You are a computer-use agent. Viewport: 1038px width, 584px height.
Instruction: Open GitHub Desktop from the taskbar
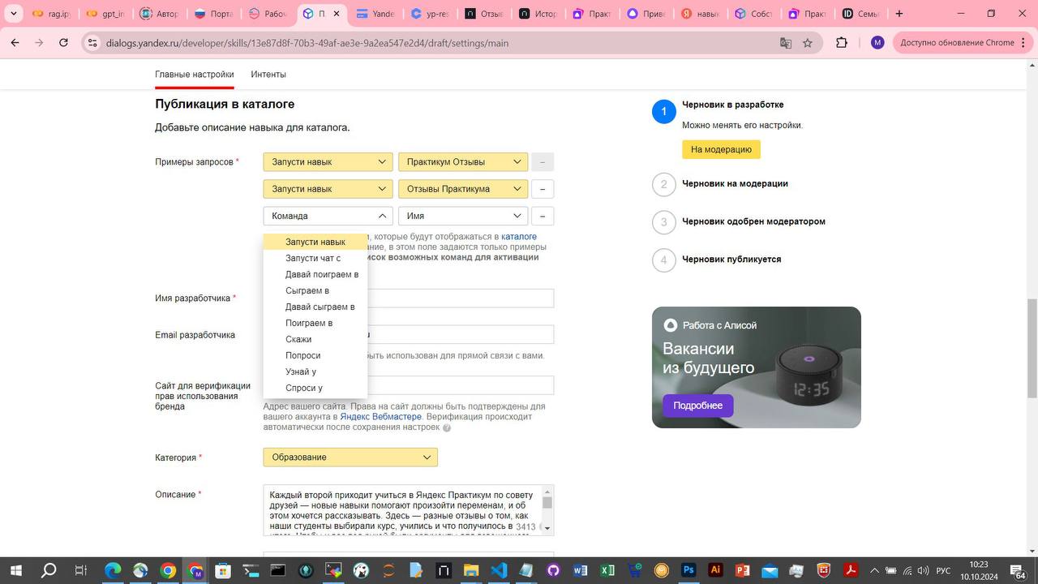pyautogui.click(x=553, y=570)
